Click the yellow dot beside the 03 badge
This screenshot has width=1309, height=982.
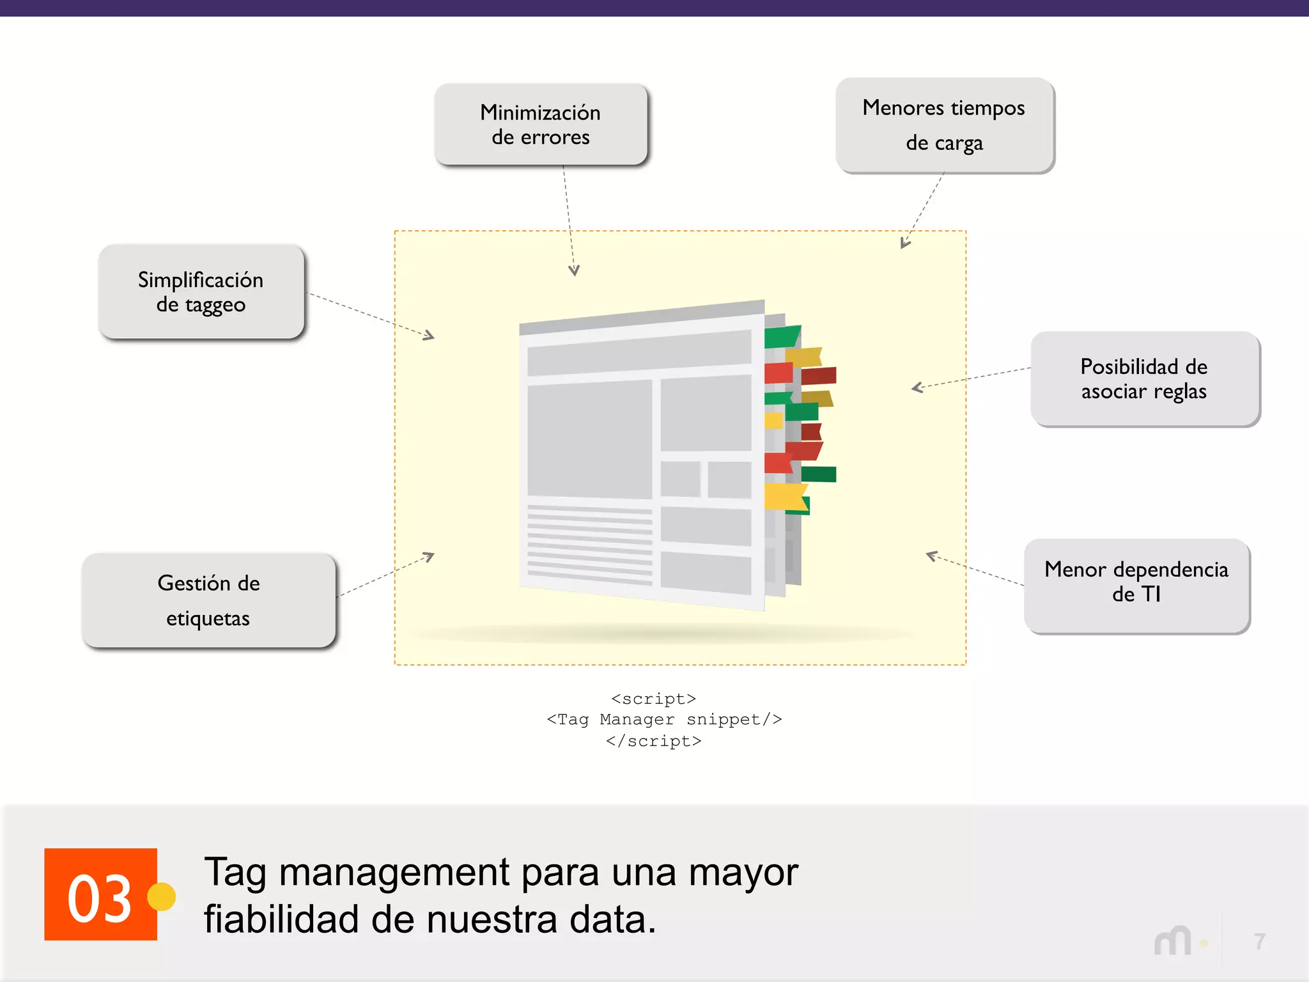162,896
